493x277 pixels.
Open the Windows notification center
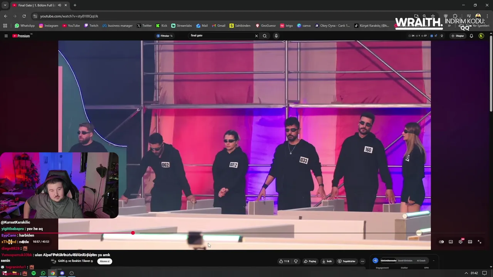(x=485, y=273)
